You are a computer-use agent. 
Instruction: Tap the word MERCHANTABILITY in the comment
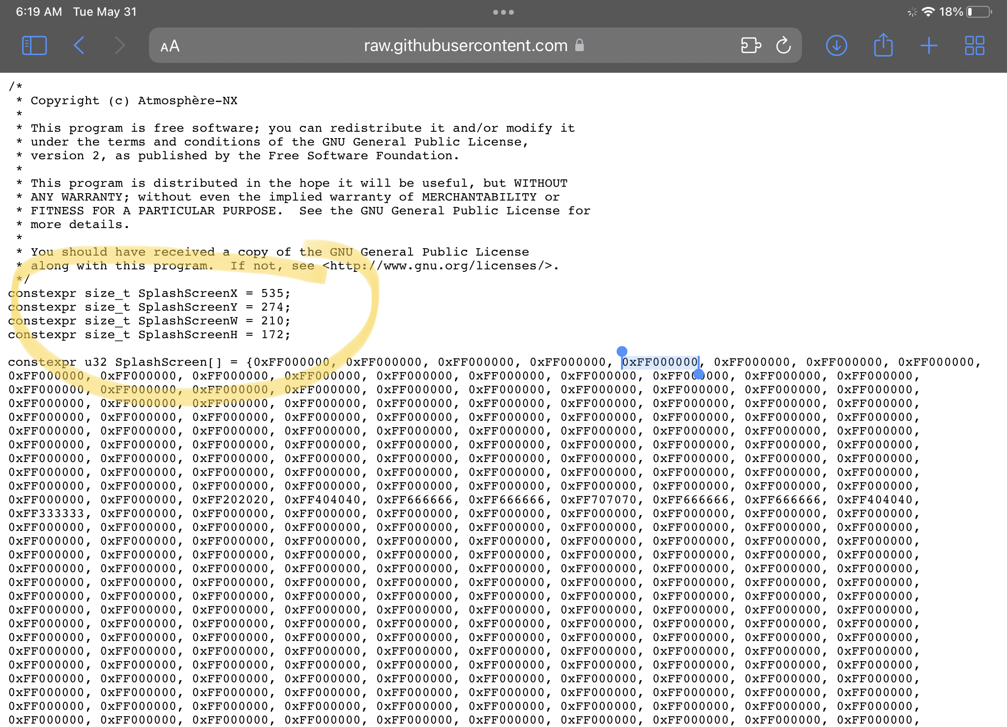pos(479,197)
